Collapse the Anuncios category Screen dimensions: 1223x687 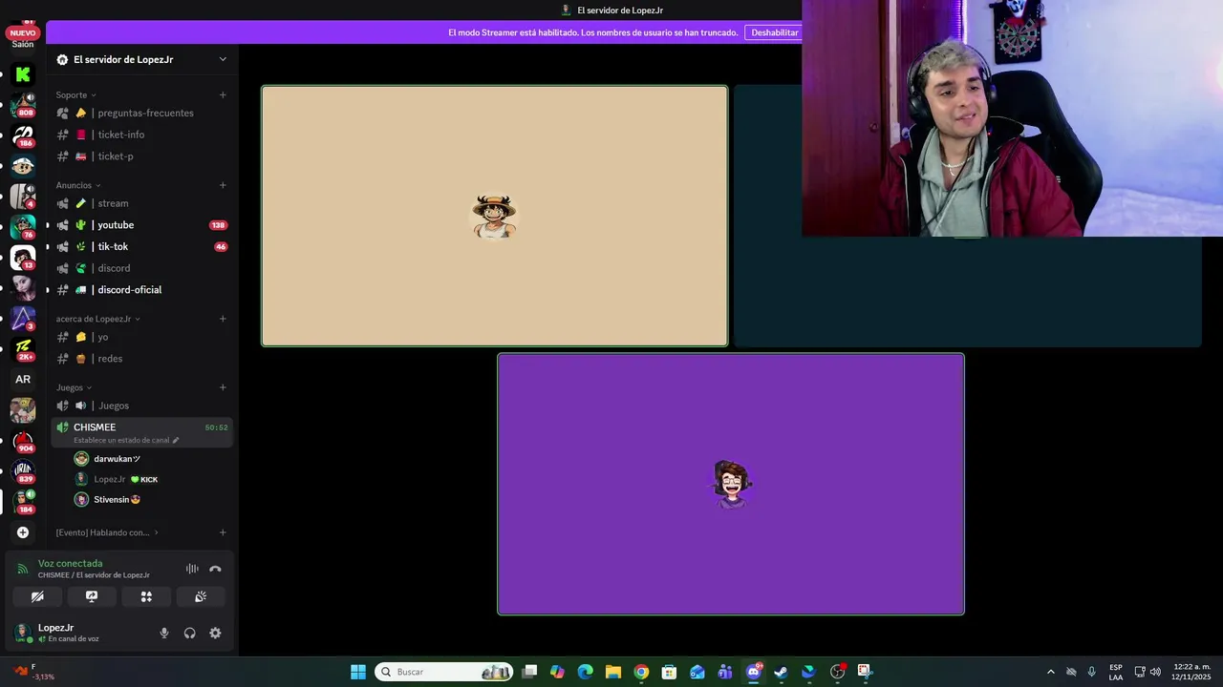pyautogui.click(x=78, y=185)
